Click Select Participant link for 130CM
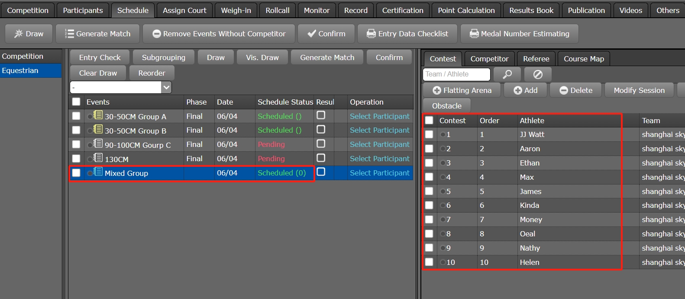The width and height of the screenshot is (685, 299). (x=379, y=159)
